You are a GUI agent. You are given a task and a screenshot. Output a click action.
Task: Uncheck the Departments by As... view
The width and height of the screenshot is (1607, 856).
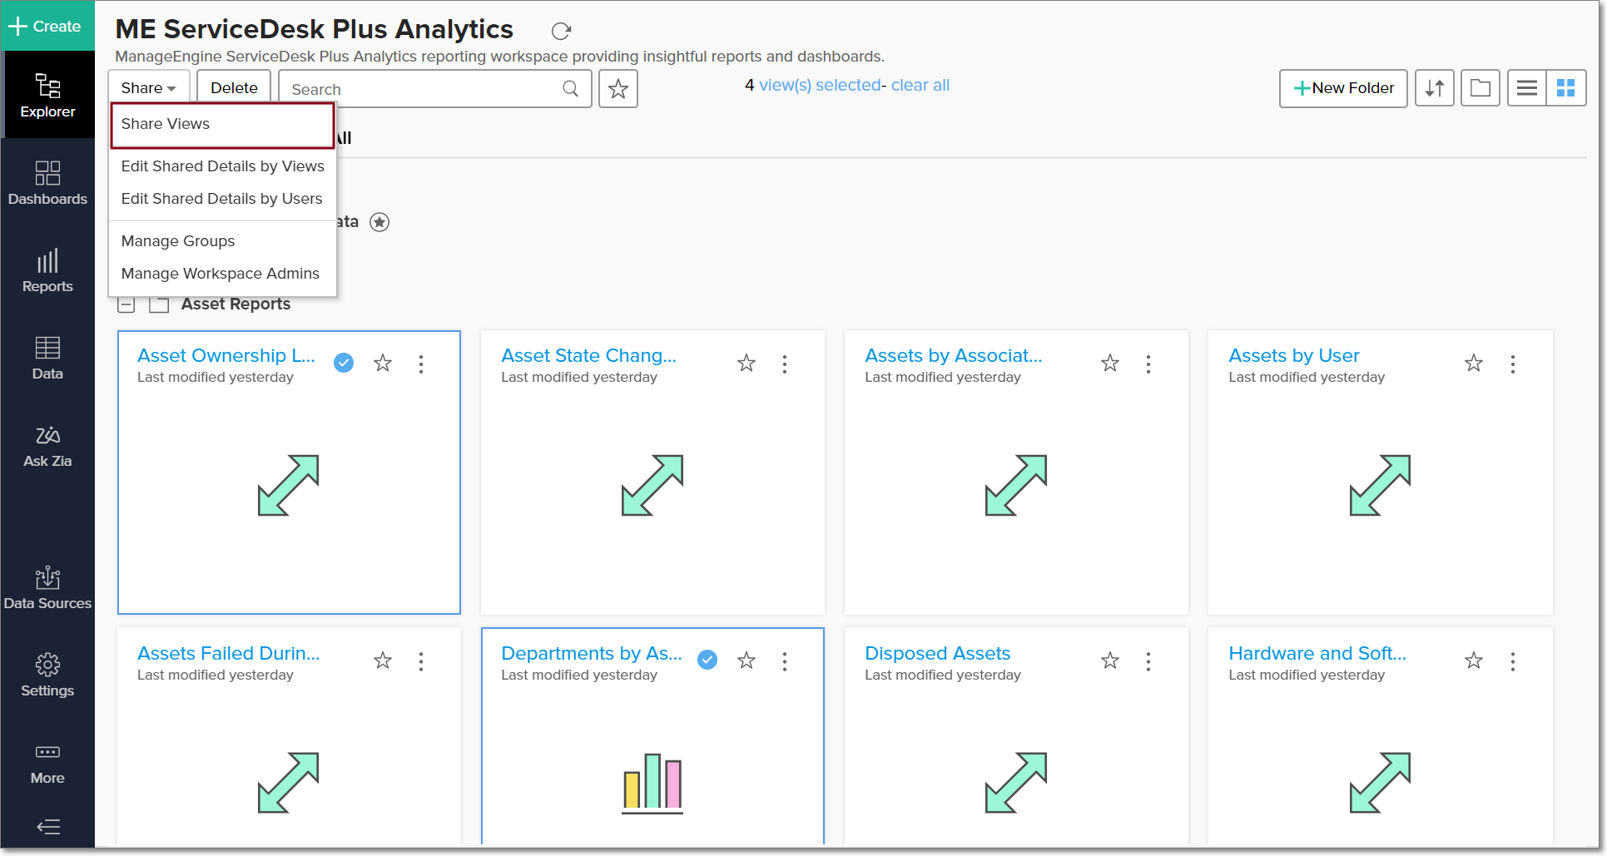coord(707,660)
